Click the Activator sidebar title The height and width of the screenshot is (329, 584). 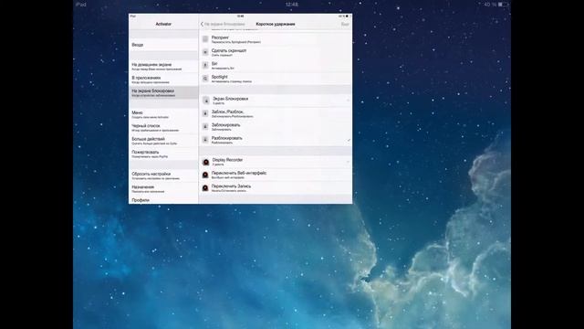(x=163, y=24)
